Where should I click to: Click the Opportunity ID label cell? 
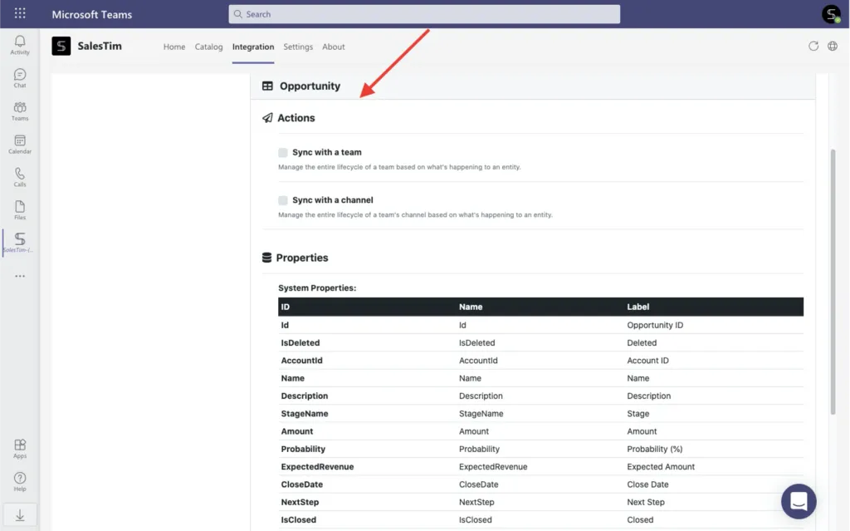click(x=655, y=325)
